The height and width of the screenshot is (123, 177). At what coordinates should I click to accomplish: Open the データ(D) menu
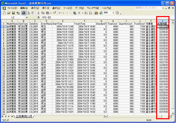point(79,8)
